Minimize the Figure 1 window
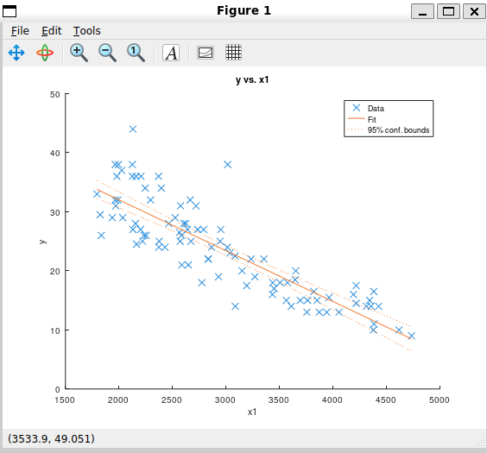Screen dimensions: 487x453 [423, 11]
